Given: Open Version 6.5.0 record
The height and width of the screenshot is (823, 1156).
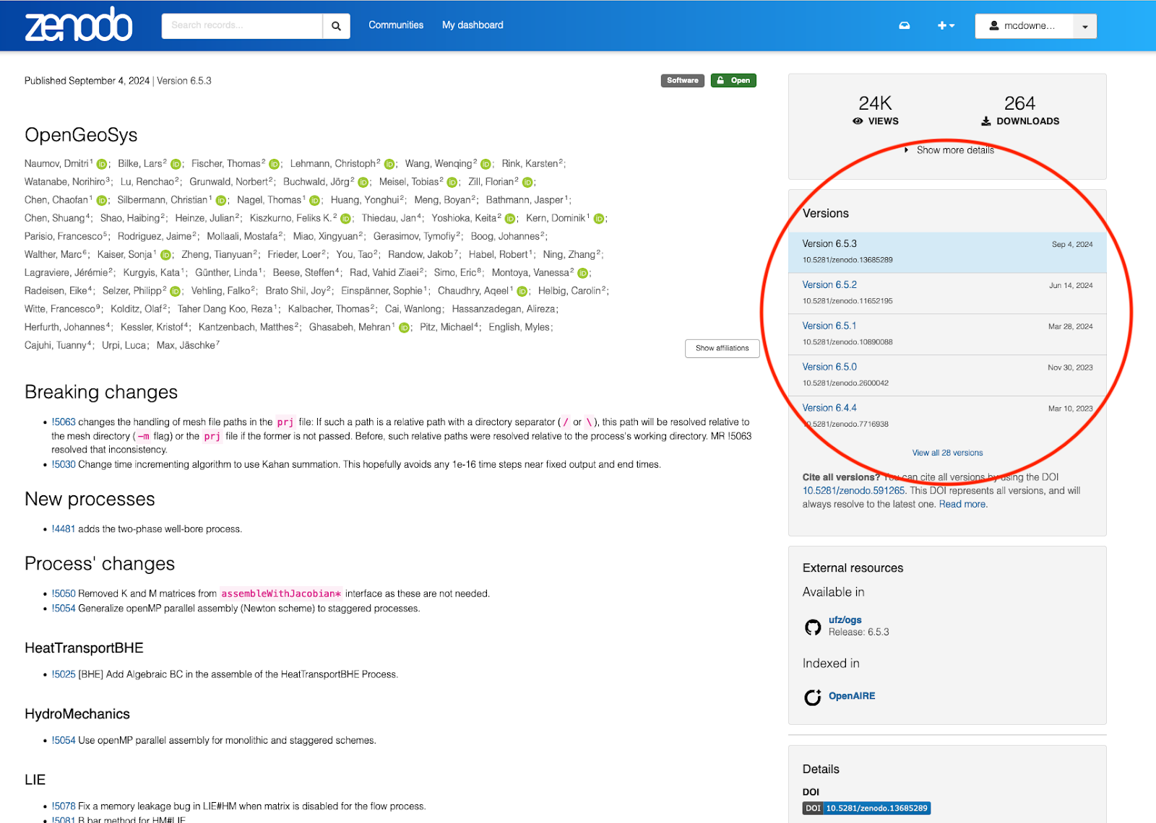Looking at the screenshot, I should click(829, 367).
